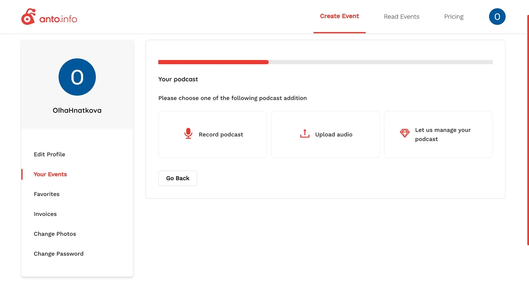Select Your Events in the sidebar
The width and height of the screenshot is (529, 285).
(50, 174)
